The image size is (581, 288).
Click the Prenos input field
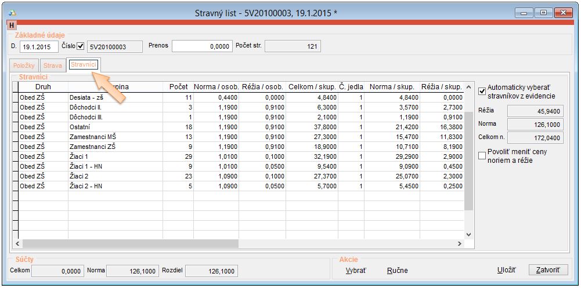click(201, 46)
